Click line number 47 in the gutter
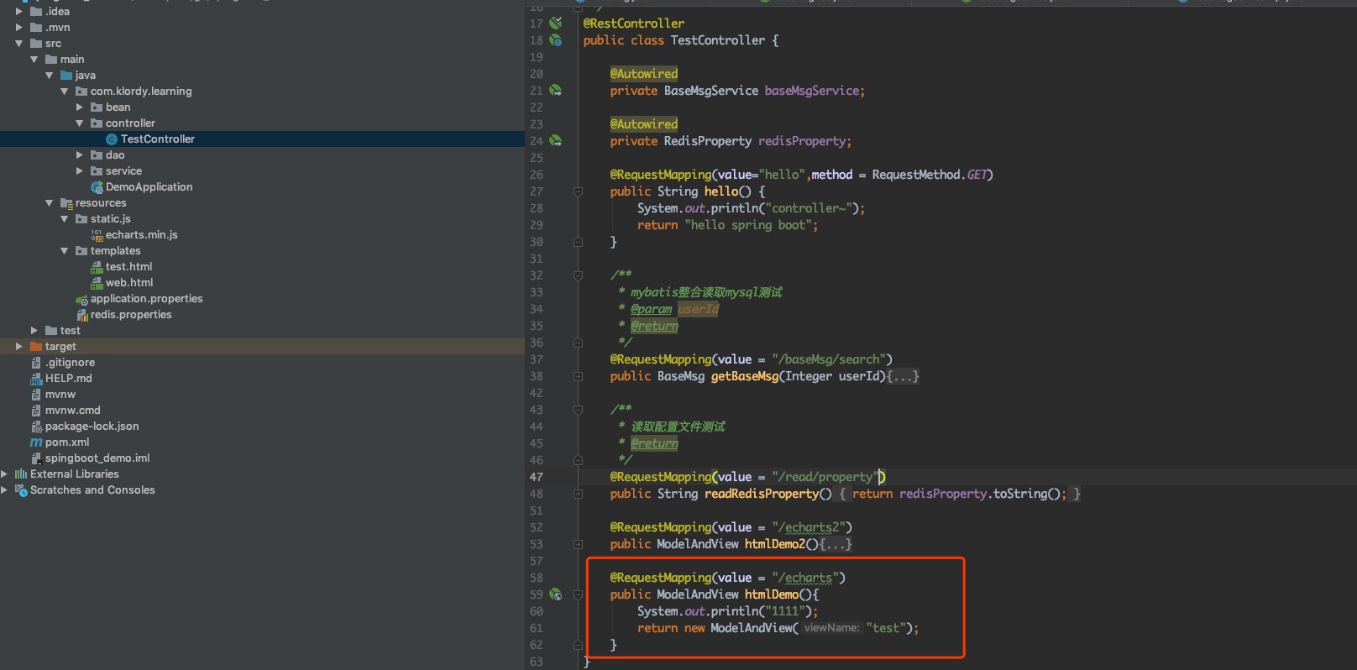The image size is (1357, 670). coord(536,477)
